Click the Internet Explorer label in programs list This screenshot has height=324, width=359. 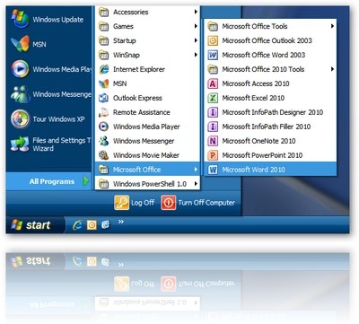(x=139, y=69)
